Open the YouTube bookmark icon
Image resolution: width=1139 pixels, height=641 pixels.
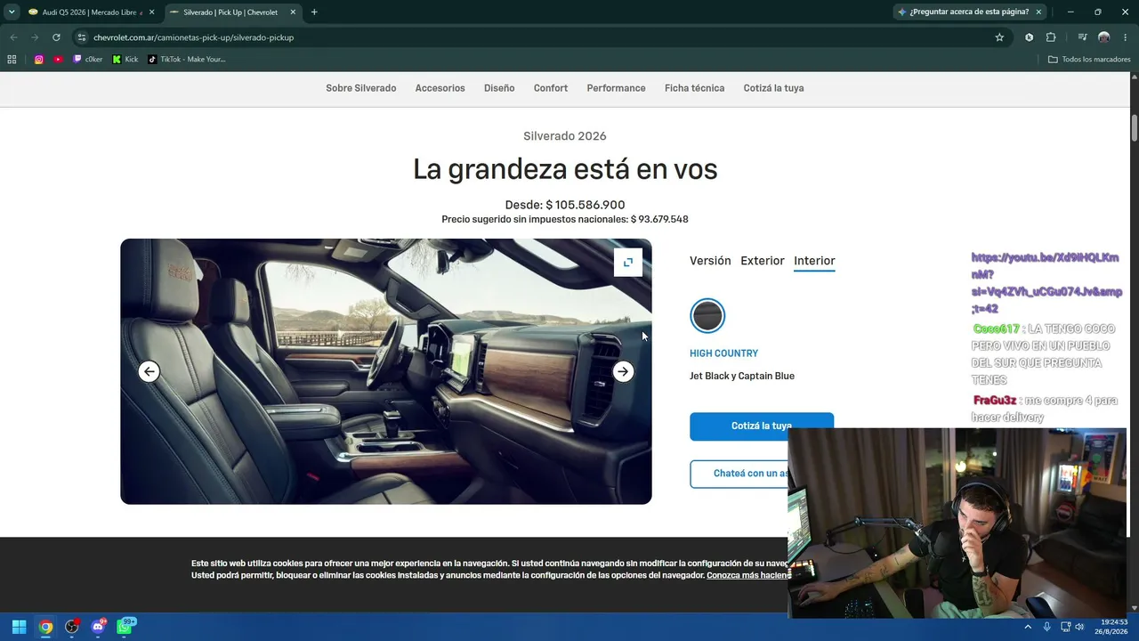[x=58, y=60]
